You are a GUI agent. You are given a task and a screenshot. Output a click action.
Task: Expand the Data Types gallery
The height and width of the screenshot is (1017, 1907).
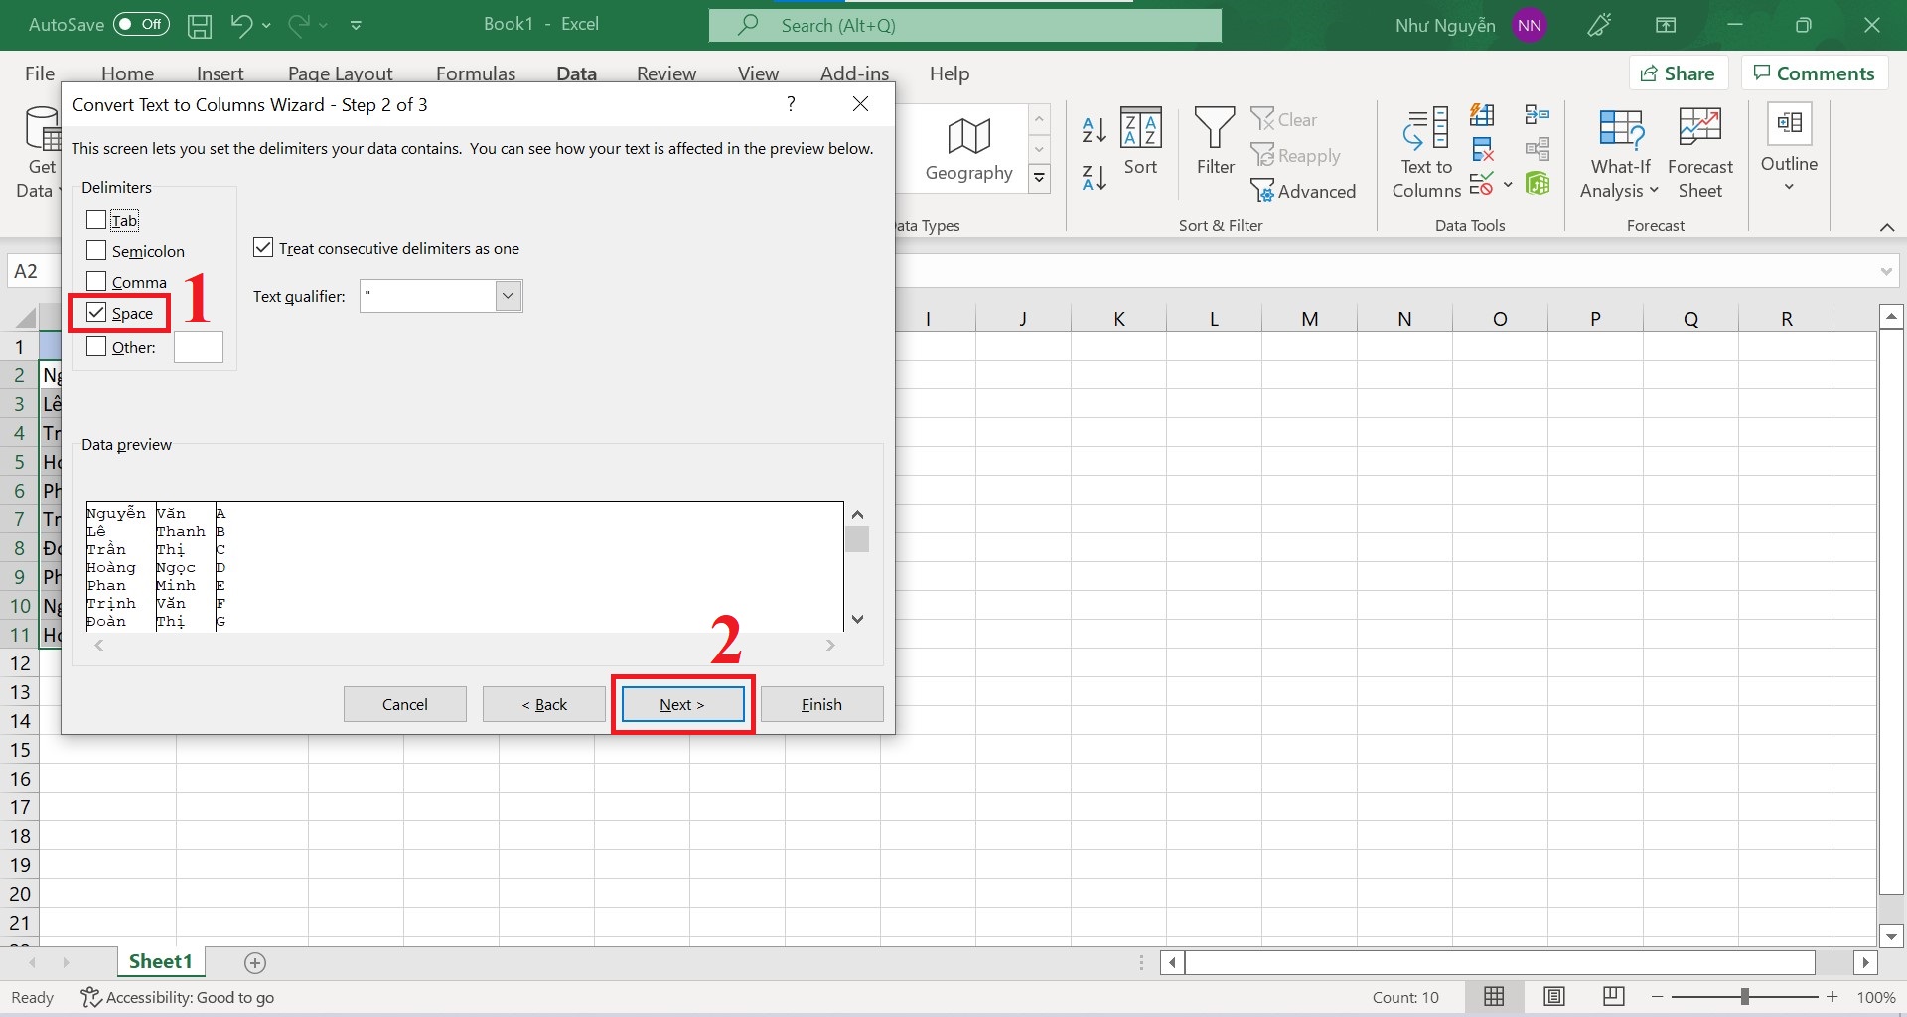1039,178
